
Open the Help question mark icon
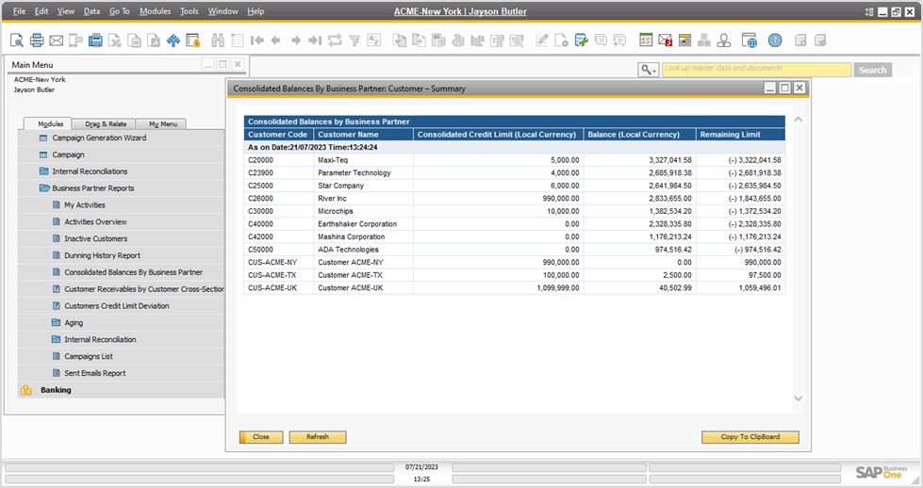tap(775, 41)
